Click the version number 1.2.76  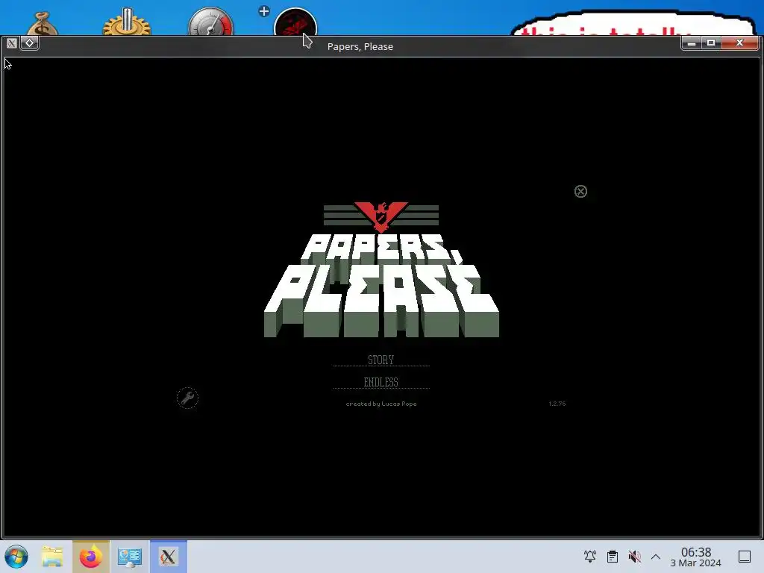tap(557, 404)
